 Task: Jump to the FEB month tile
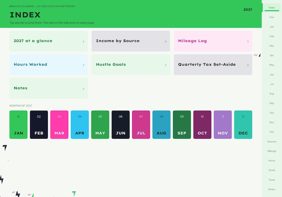(x=39, y=125)
